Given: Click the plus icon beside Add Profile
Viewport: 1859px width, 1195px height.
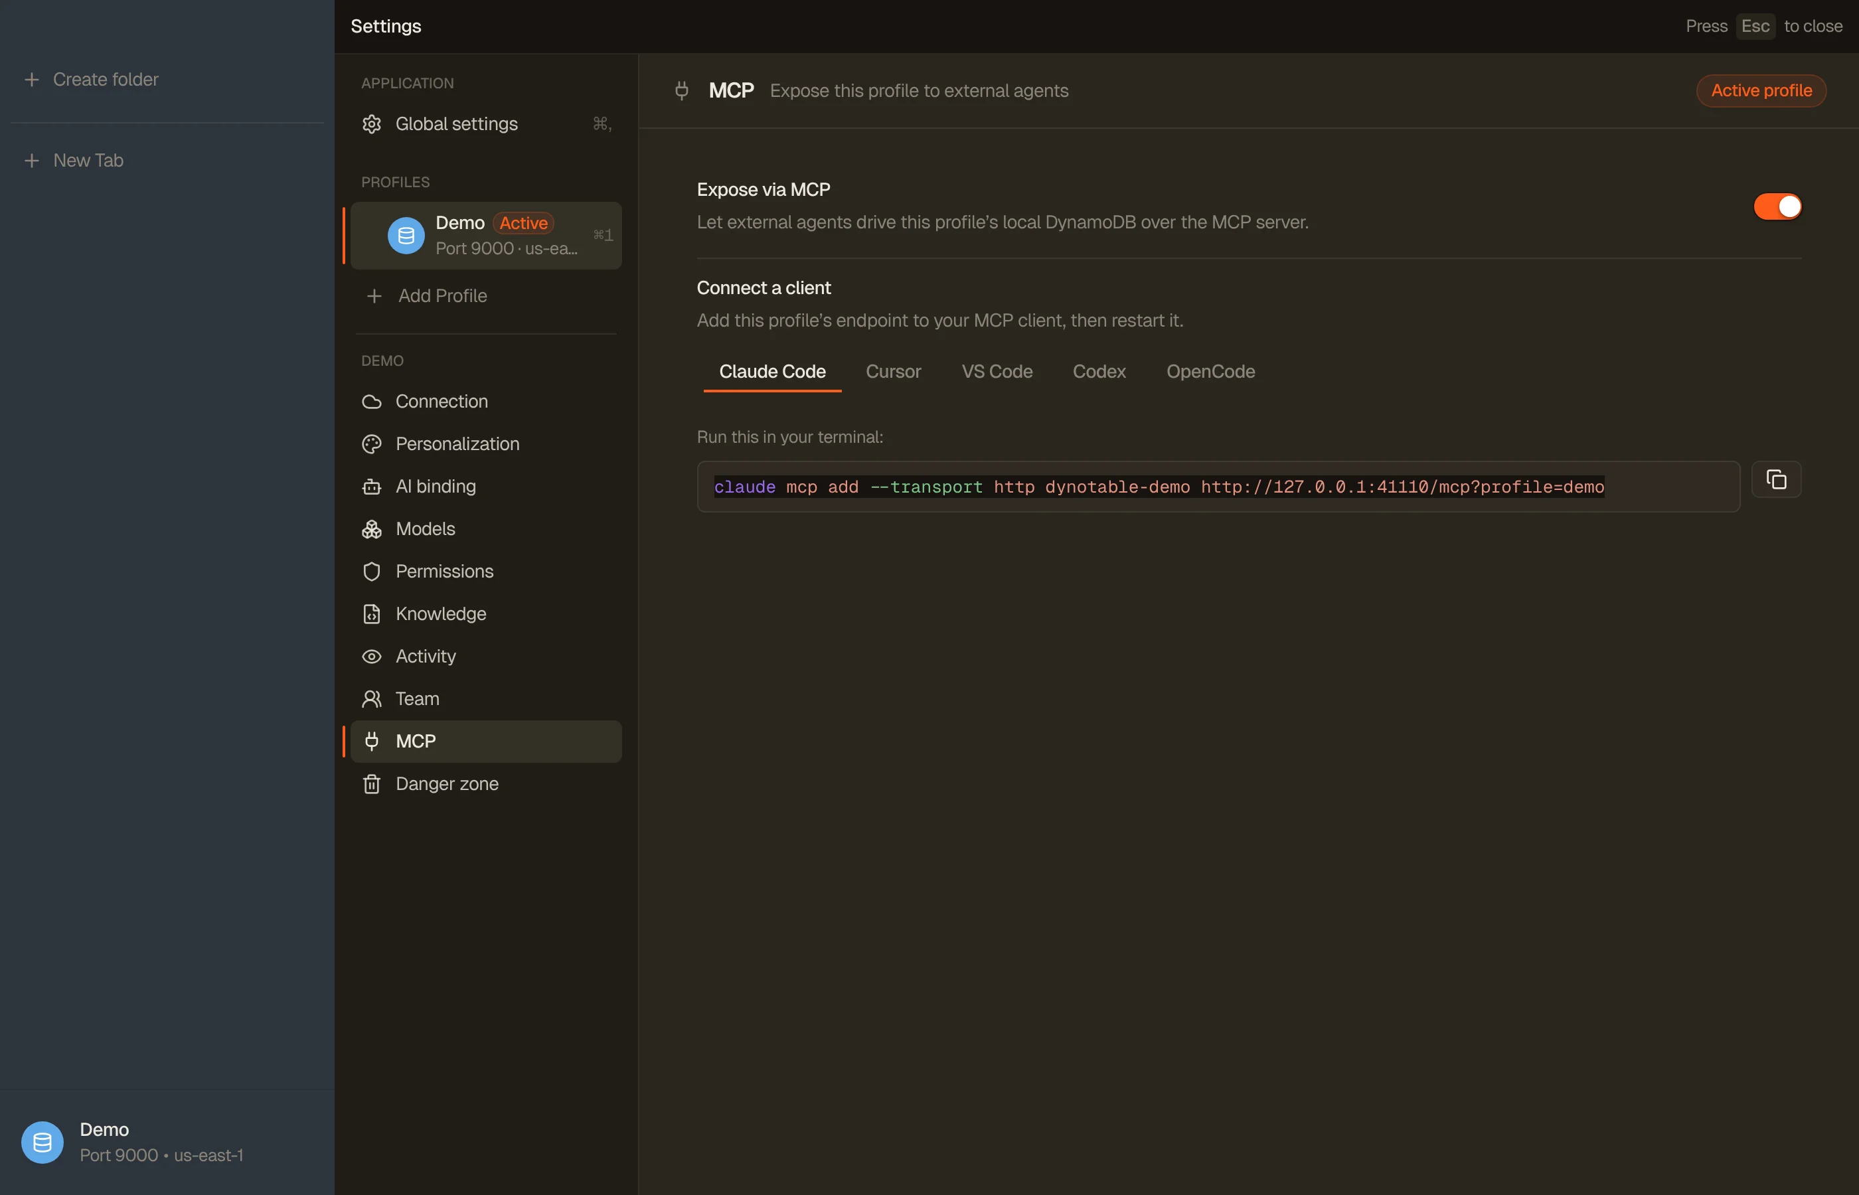Looking at the screenshot, I should 374,295.
